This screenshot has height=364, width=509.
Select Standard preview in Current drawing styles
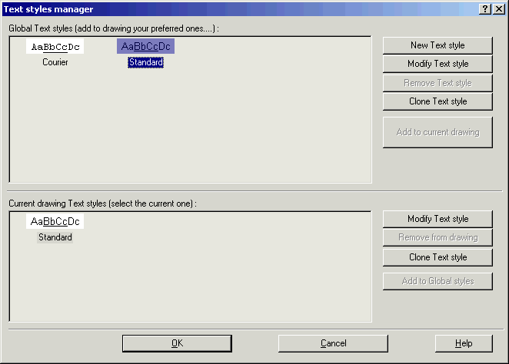[x=55, y=222]
